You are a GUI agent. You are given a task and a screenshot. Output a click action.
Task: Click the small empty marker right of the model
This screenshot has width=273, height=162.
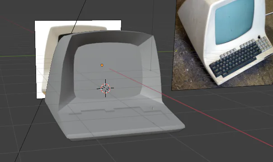[150, 70]
